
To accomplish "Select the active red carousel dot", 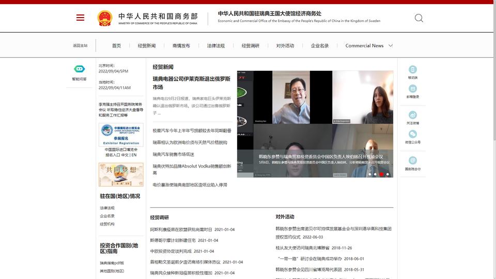I will (381, 174).
